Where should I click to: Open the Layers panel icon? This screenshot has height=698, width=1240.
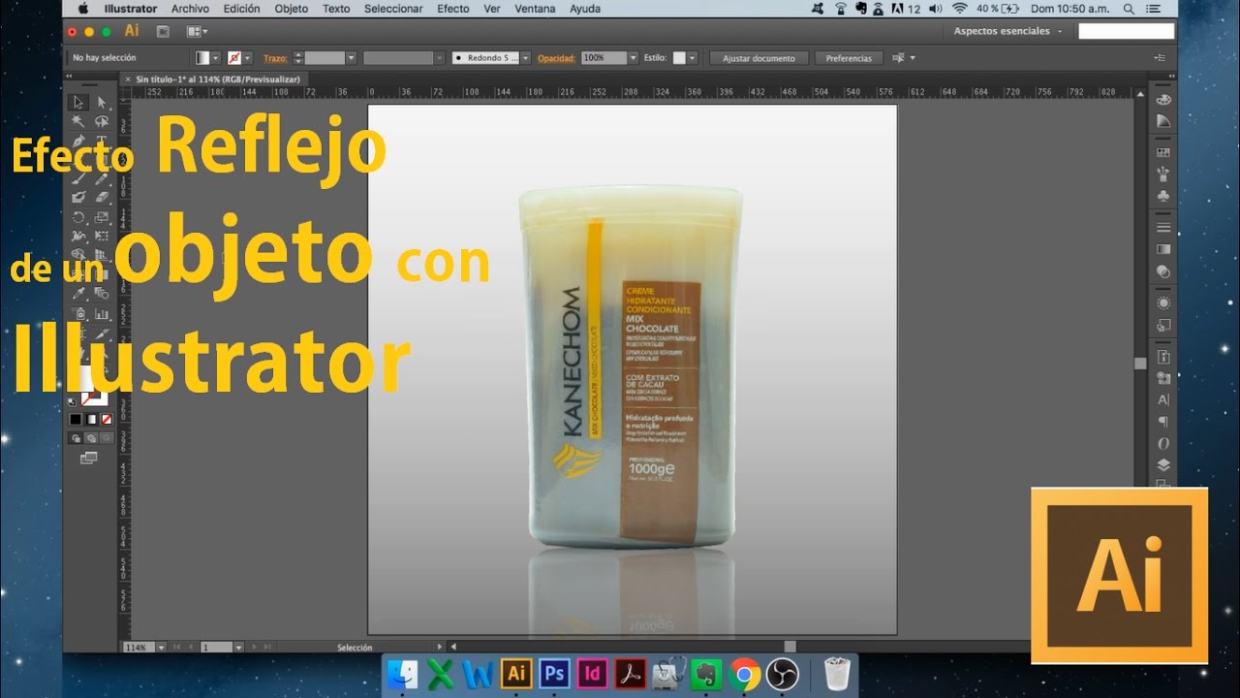point(1163,465)
